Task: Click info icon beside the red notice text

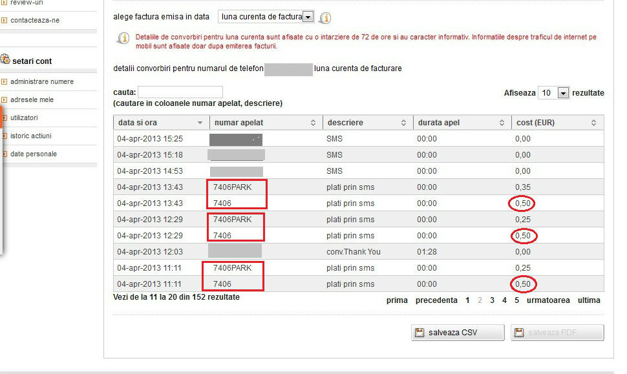Action: (122, 39)
